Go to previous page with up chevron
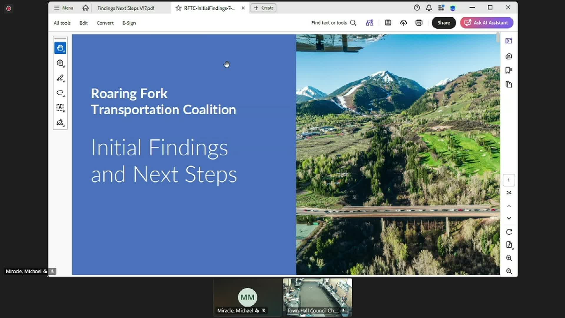This screenshot has width=565, height=318. [x=509, y=206]
